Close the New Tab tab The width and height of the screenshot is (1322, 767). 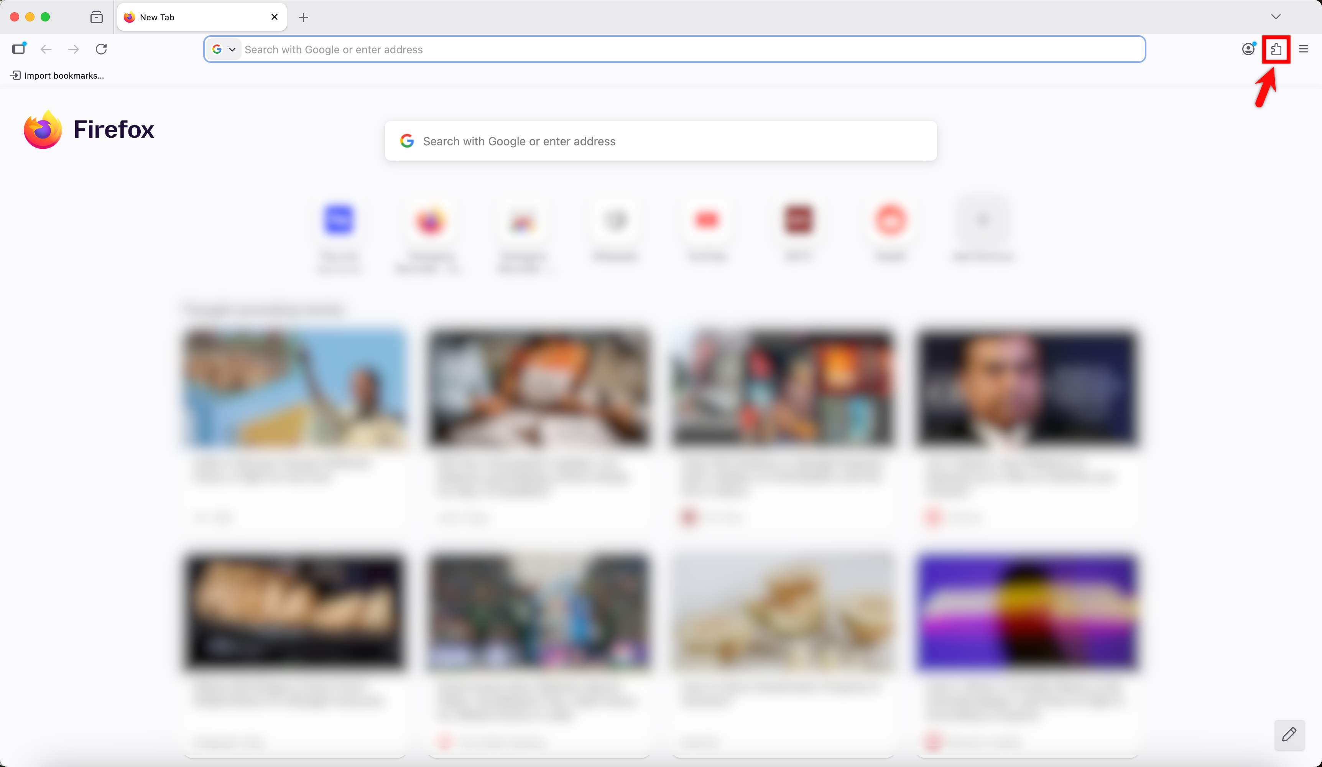point(275,17)
